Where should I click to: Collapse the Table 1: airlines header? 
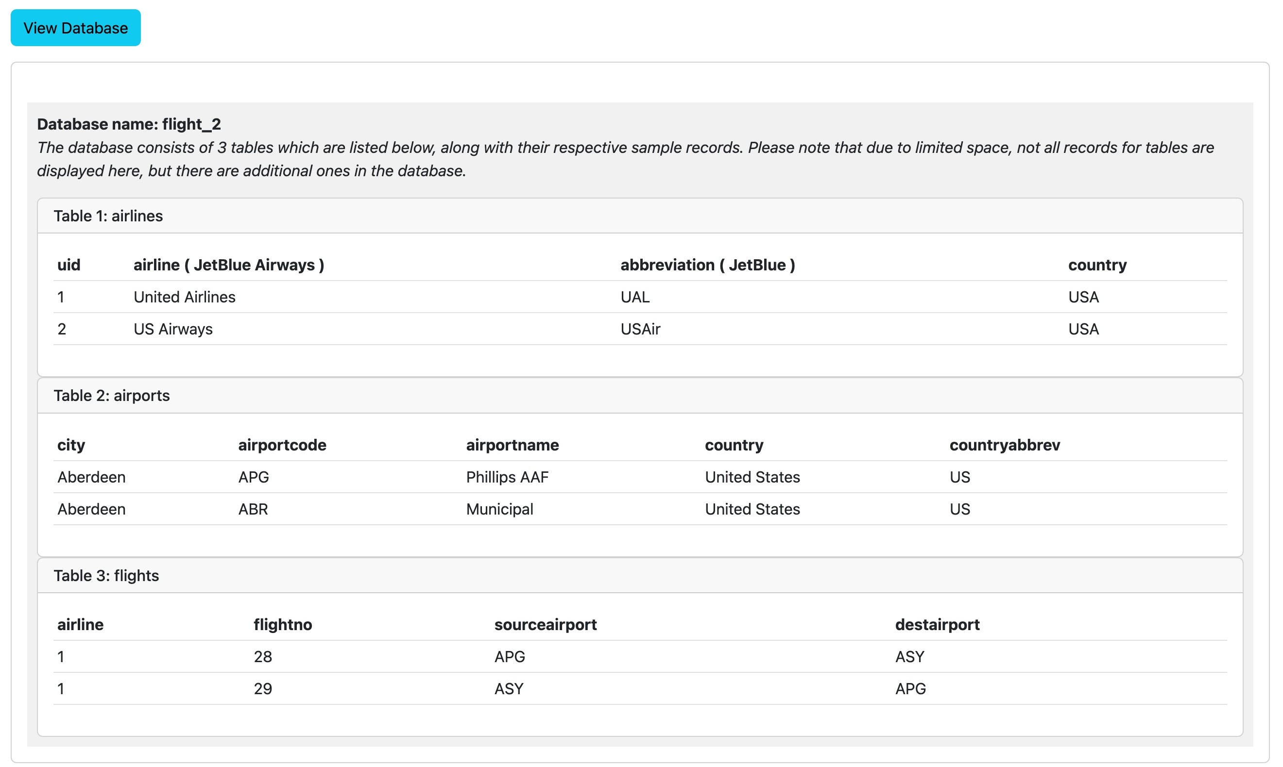(x=108, y=216)
